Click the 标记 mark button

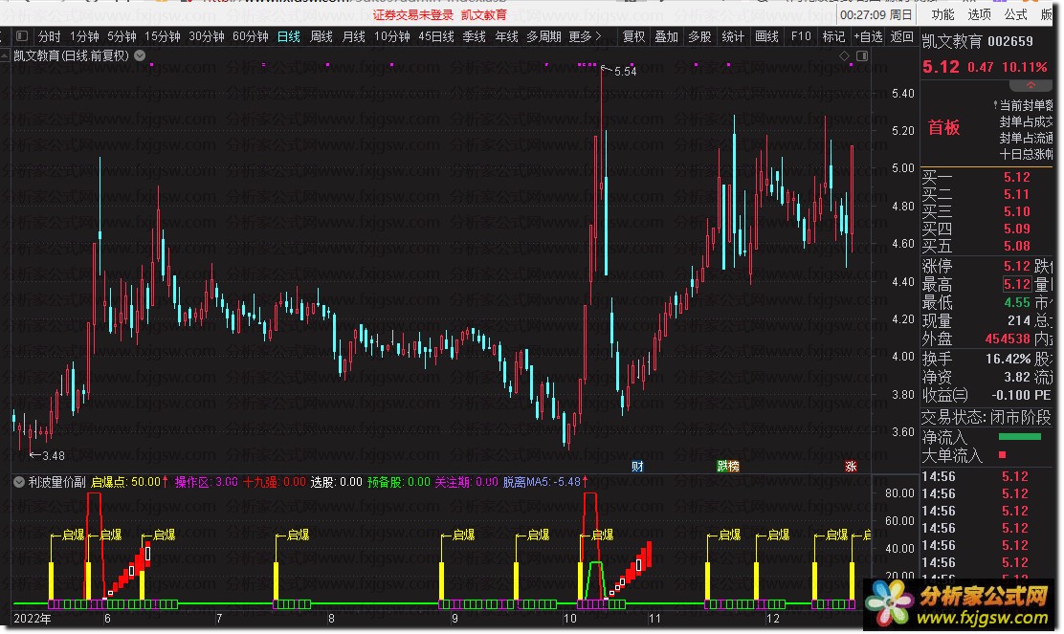point(833,36)
